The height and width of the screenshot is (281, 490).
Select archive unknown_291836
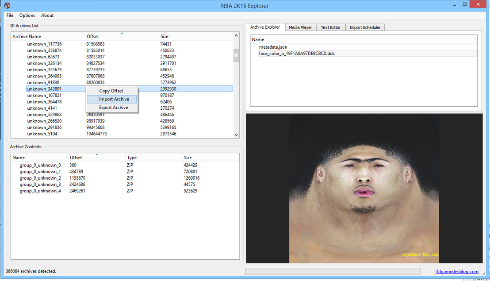tap(44, 127)
